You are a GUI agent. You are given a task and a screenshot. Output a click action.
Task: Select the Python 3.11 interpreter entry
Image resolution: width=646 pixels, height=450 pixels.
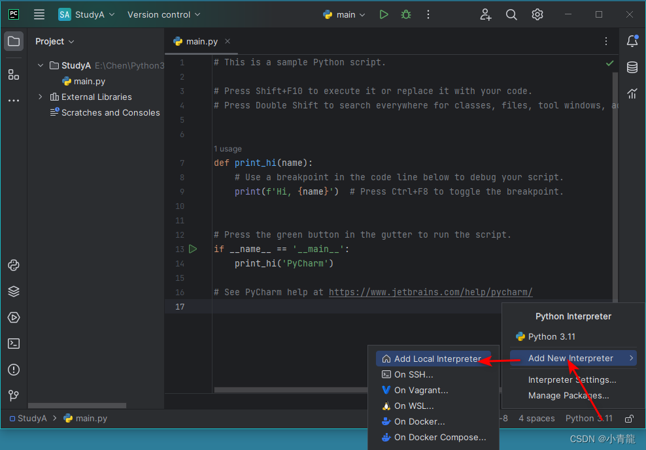(x=573, y=336)
